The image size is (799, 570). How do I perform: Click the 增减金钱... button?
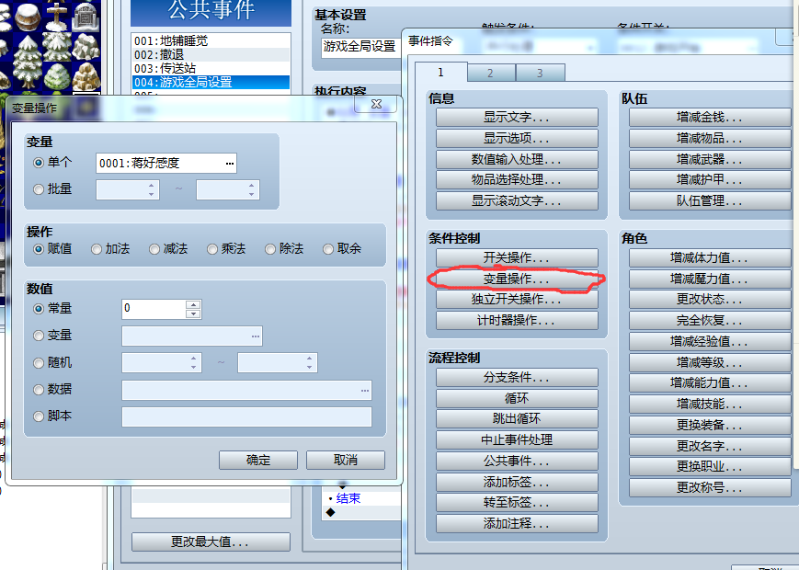click(x=710, y=117)
